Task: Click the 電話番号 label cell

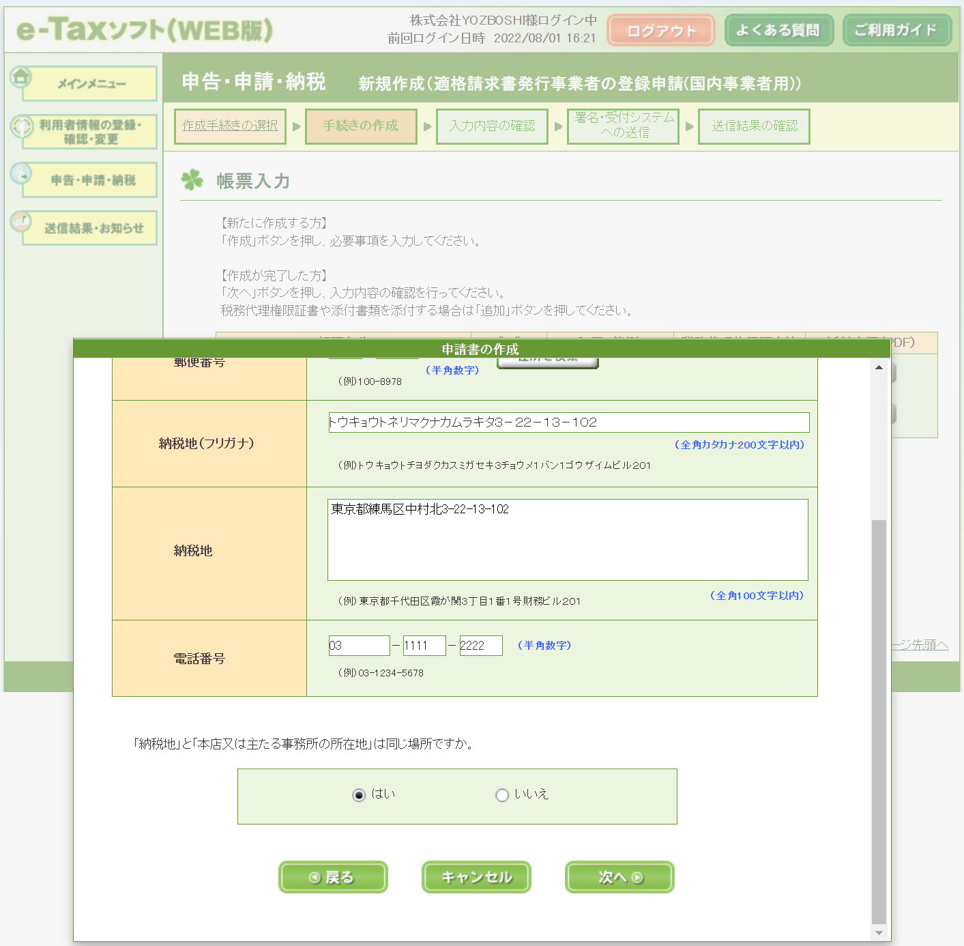Action: [209, 659]
